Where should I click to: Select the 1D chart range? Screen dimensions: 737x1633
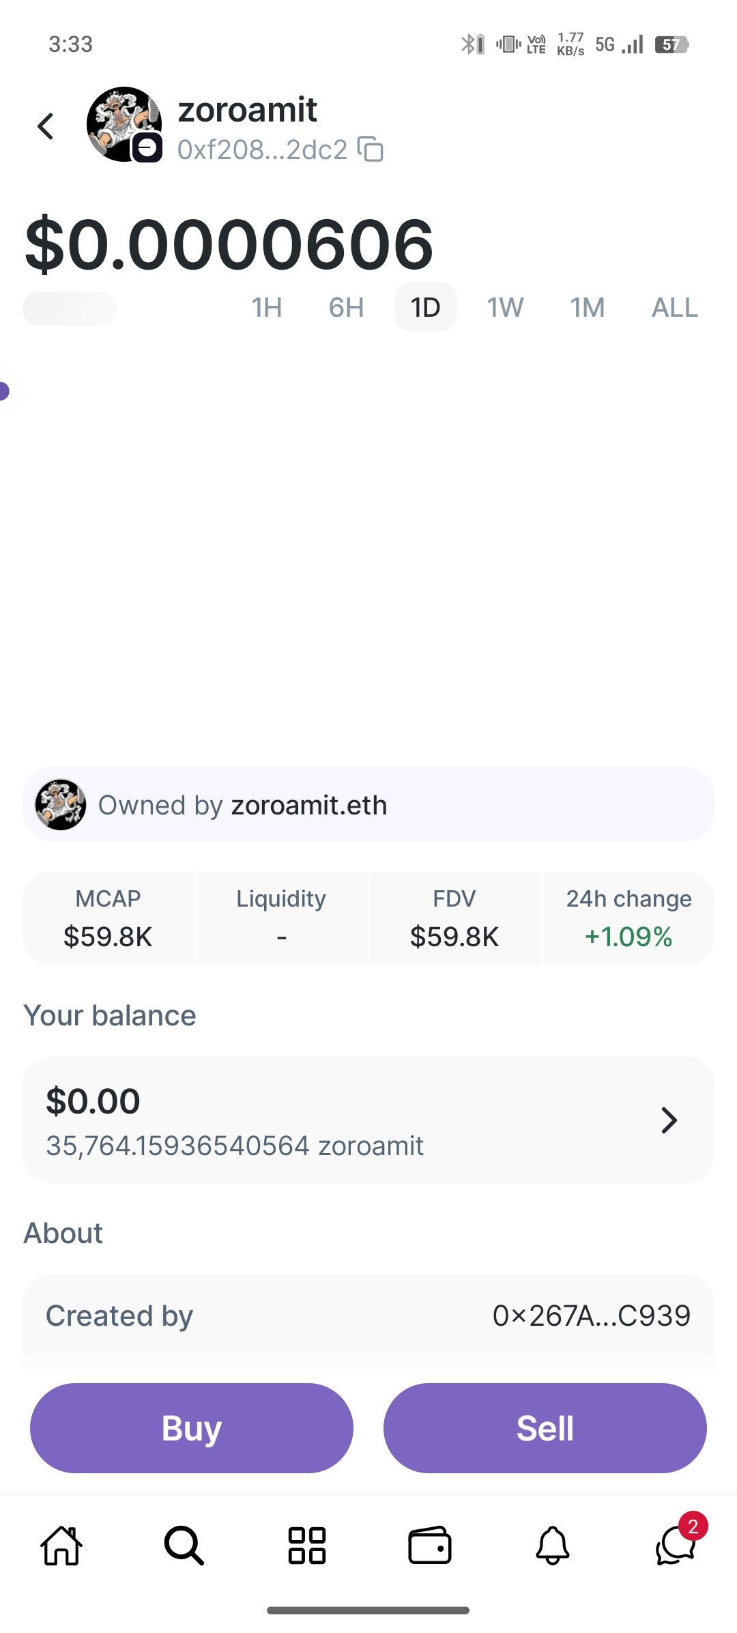point(425,307)
